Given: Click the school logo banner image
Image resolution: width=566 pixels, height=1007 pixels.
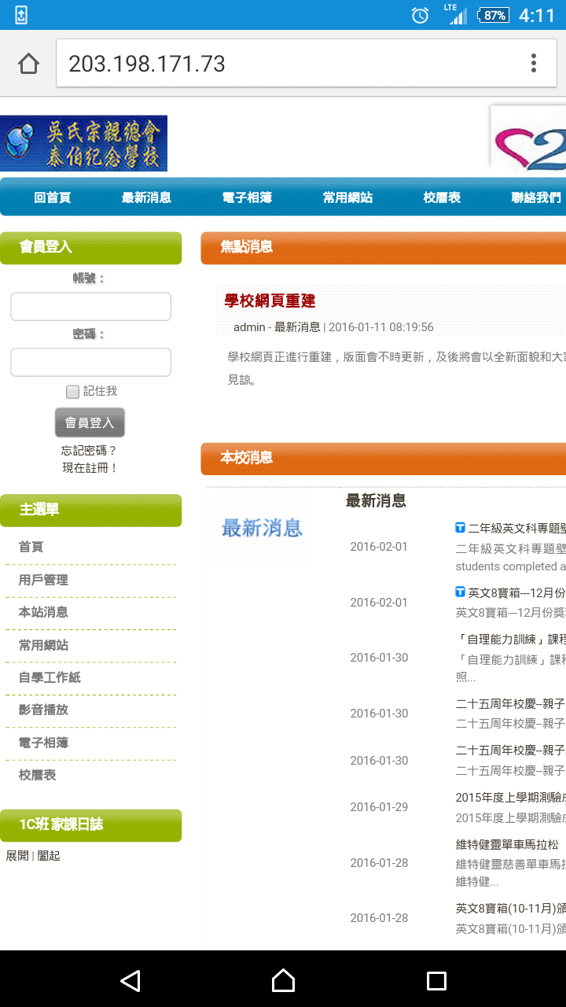Looking at the screenshot, I should pos(83,144).
